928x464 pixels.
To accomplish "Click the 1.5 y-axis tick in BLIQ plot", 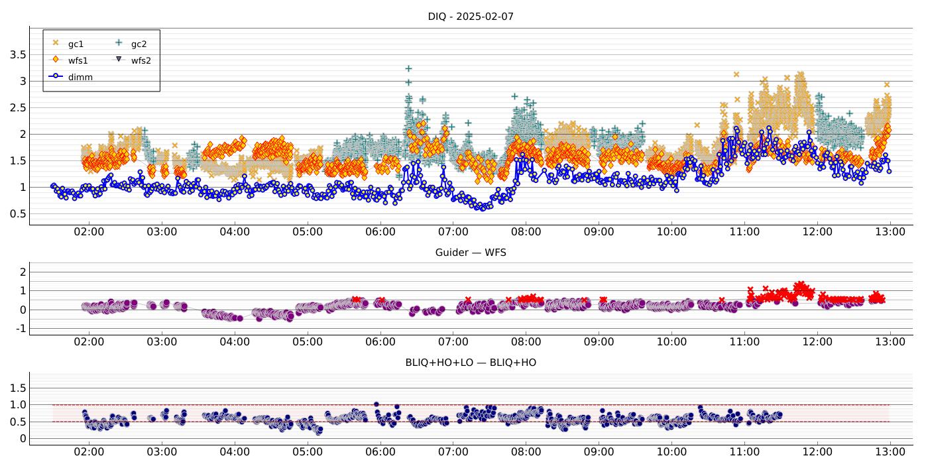I will point(17,387).
